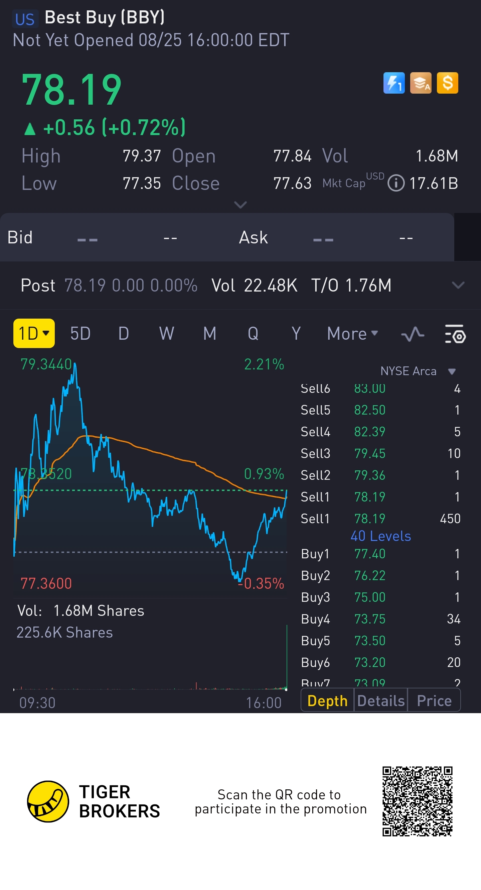Open the chart settings icon
The height and width of the screenshot is (890, 481).
[x=455, y=334]
